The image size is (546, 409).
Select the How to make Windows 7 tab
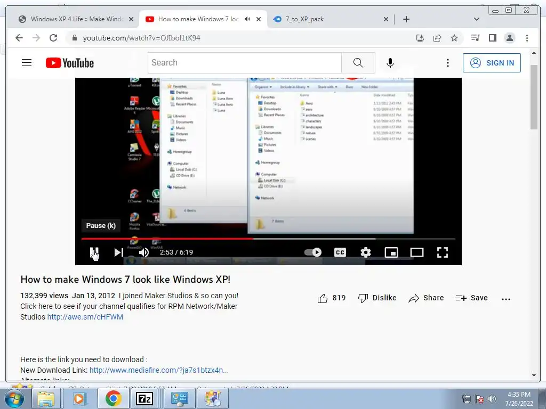[x=198, y=19]
